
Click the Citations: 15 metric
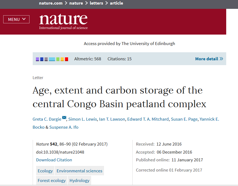120,59
